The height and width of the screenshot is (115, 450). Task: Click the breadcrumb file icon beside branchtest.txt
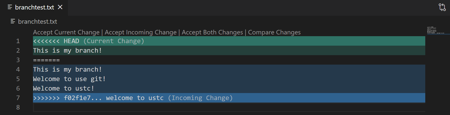(x=13, y=21)
